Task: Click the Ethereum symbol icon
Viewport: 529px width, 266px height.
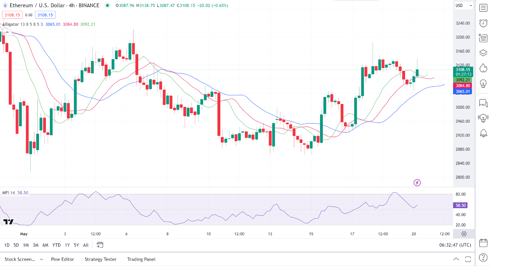Action: [x=5, y=5]
